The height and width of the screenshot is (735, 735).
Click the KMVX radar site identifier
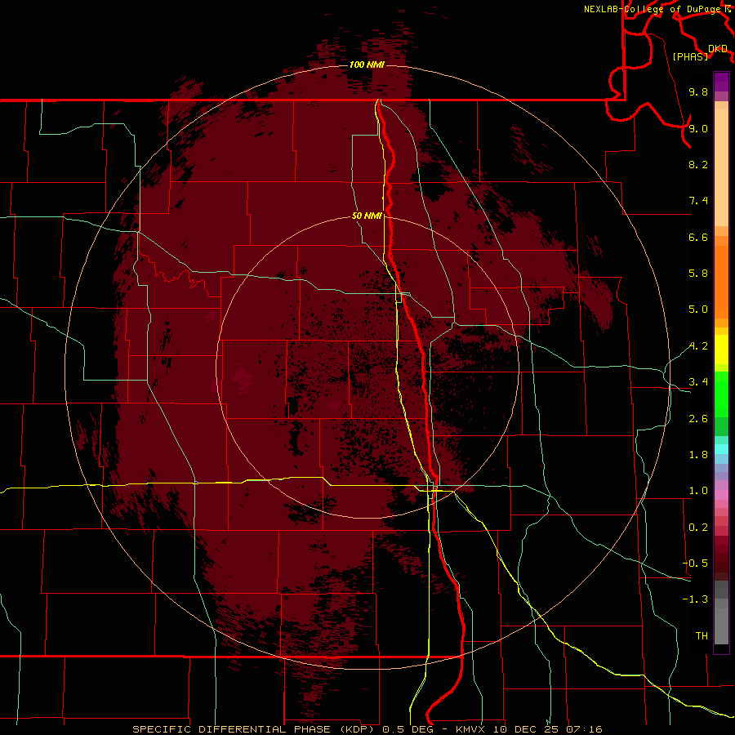click(x=470, y=729)
